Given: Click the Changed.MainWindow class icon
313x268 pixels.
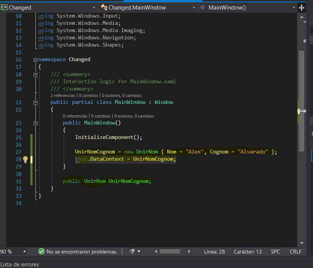Looking at the screenshot, I should point(103,8).
